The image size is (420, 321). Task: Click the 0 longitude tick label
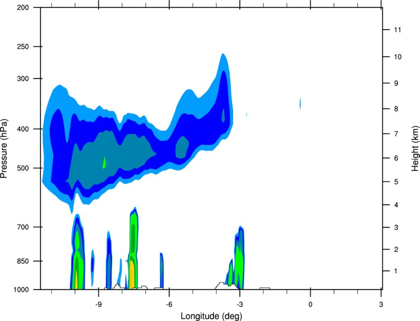tap(310, 305)
